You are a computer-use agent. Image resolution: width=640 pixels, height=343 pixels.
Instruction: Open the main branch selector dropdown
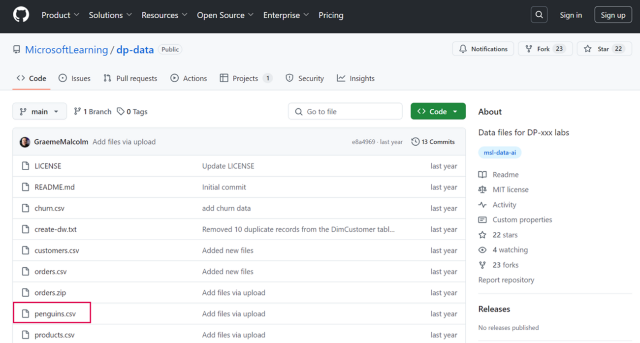(39, 112)
